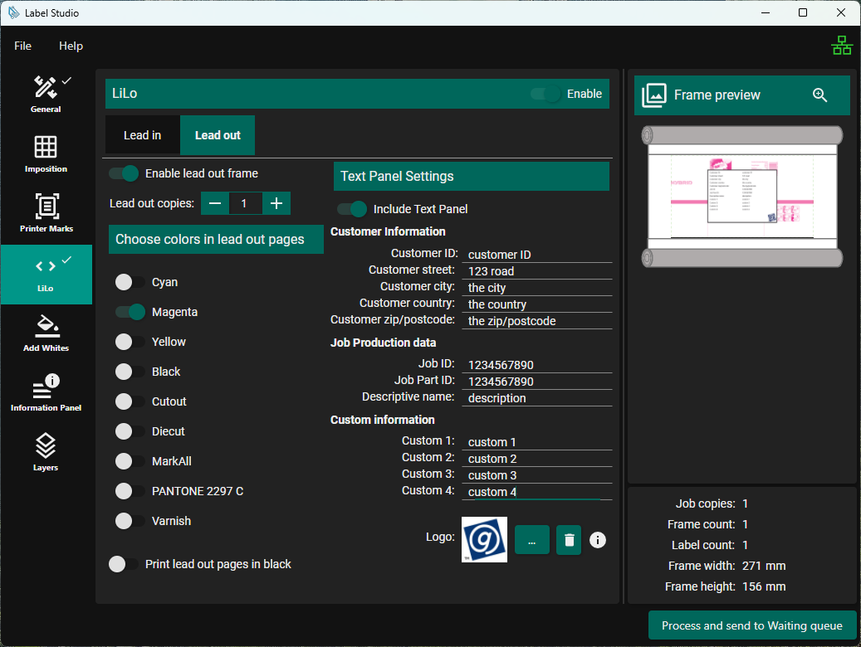This screenshot has height=647, width=861.
Task: Click the logo info icon
Action: (598, 540)
